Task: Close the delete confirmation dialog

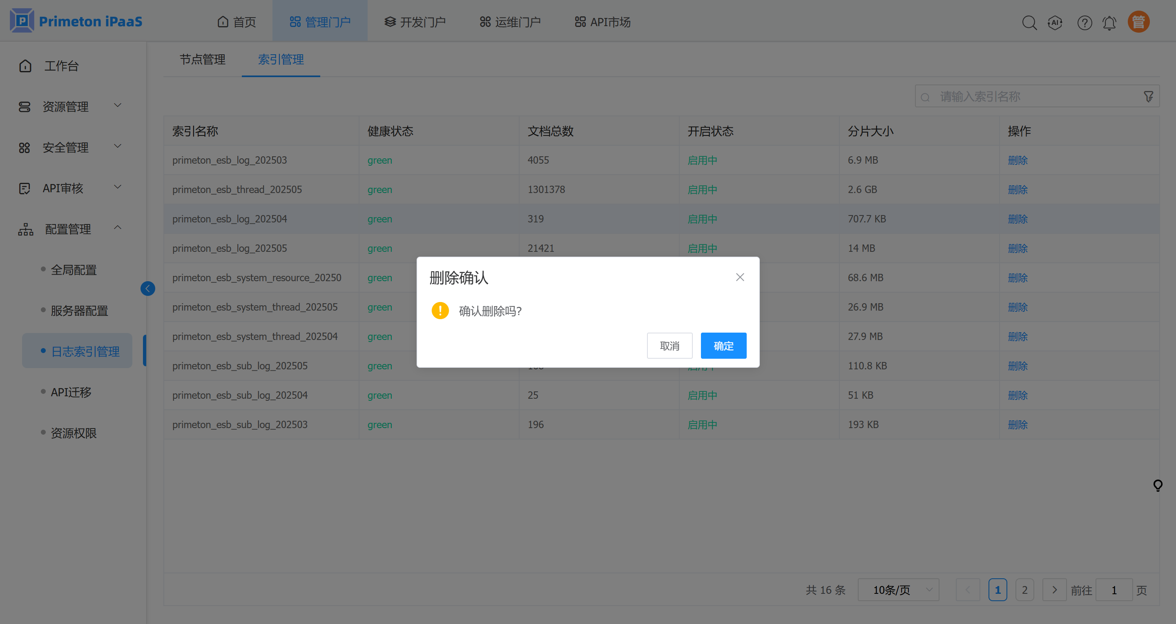Action: pyautogui.click(x=740, y=278)
